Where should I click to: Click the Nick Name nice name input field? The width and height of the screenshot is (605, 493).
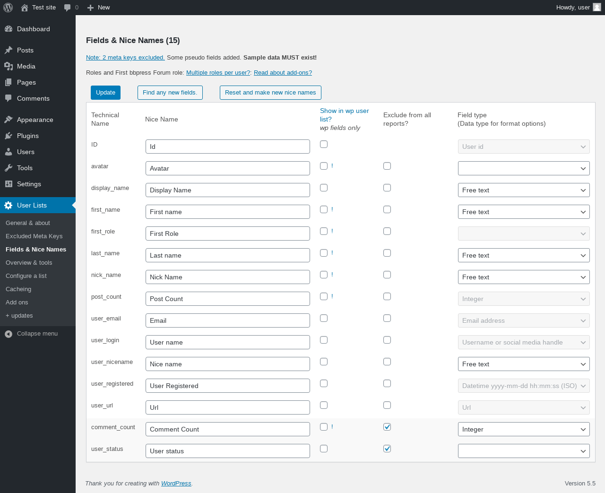coord(227,277)
